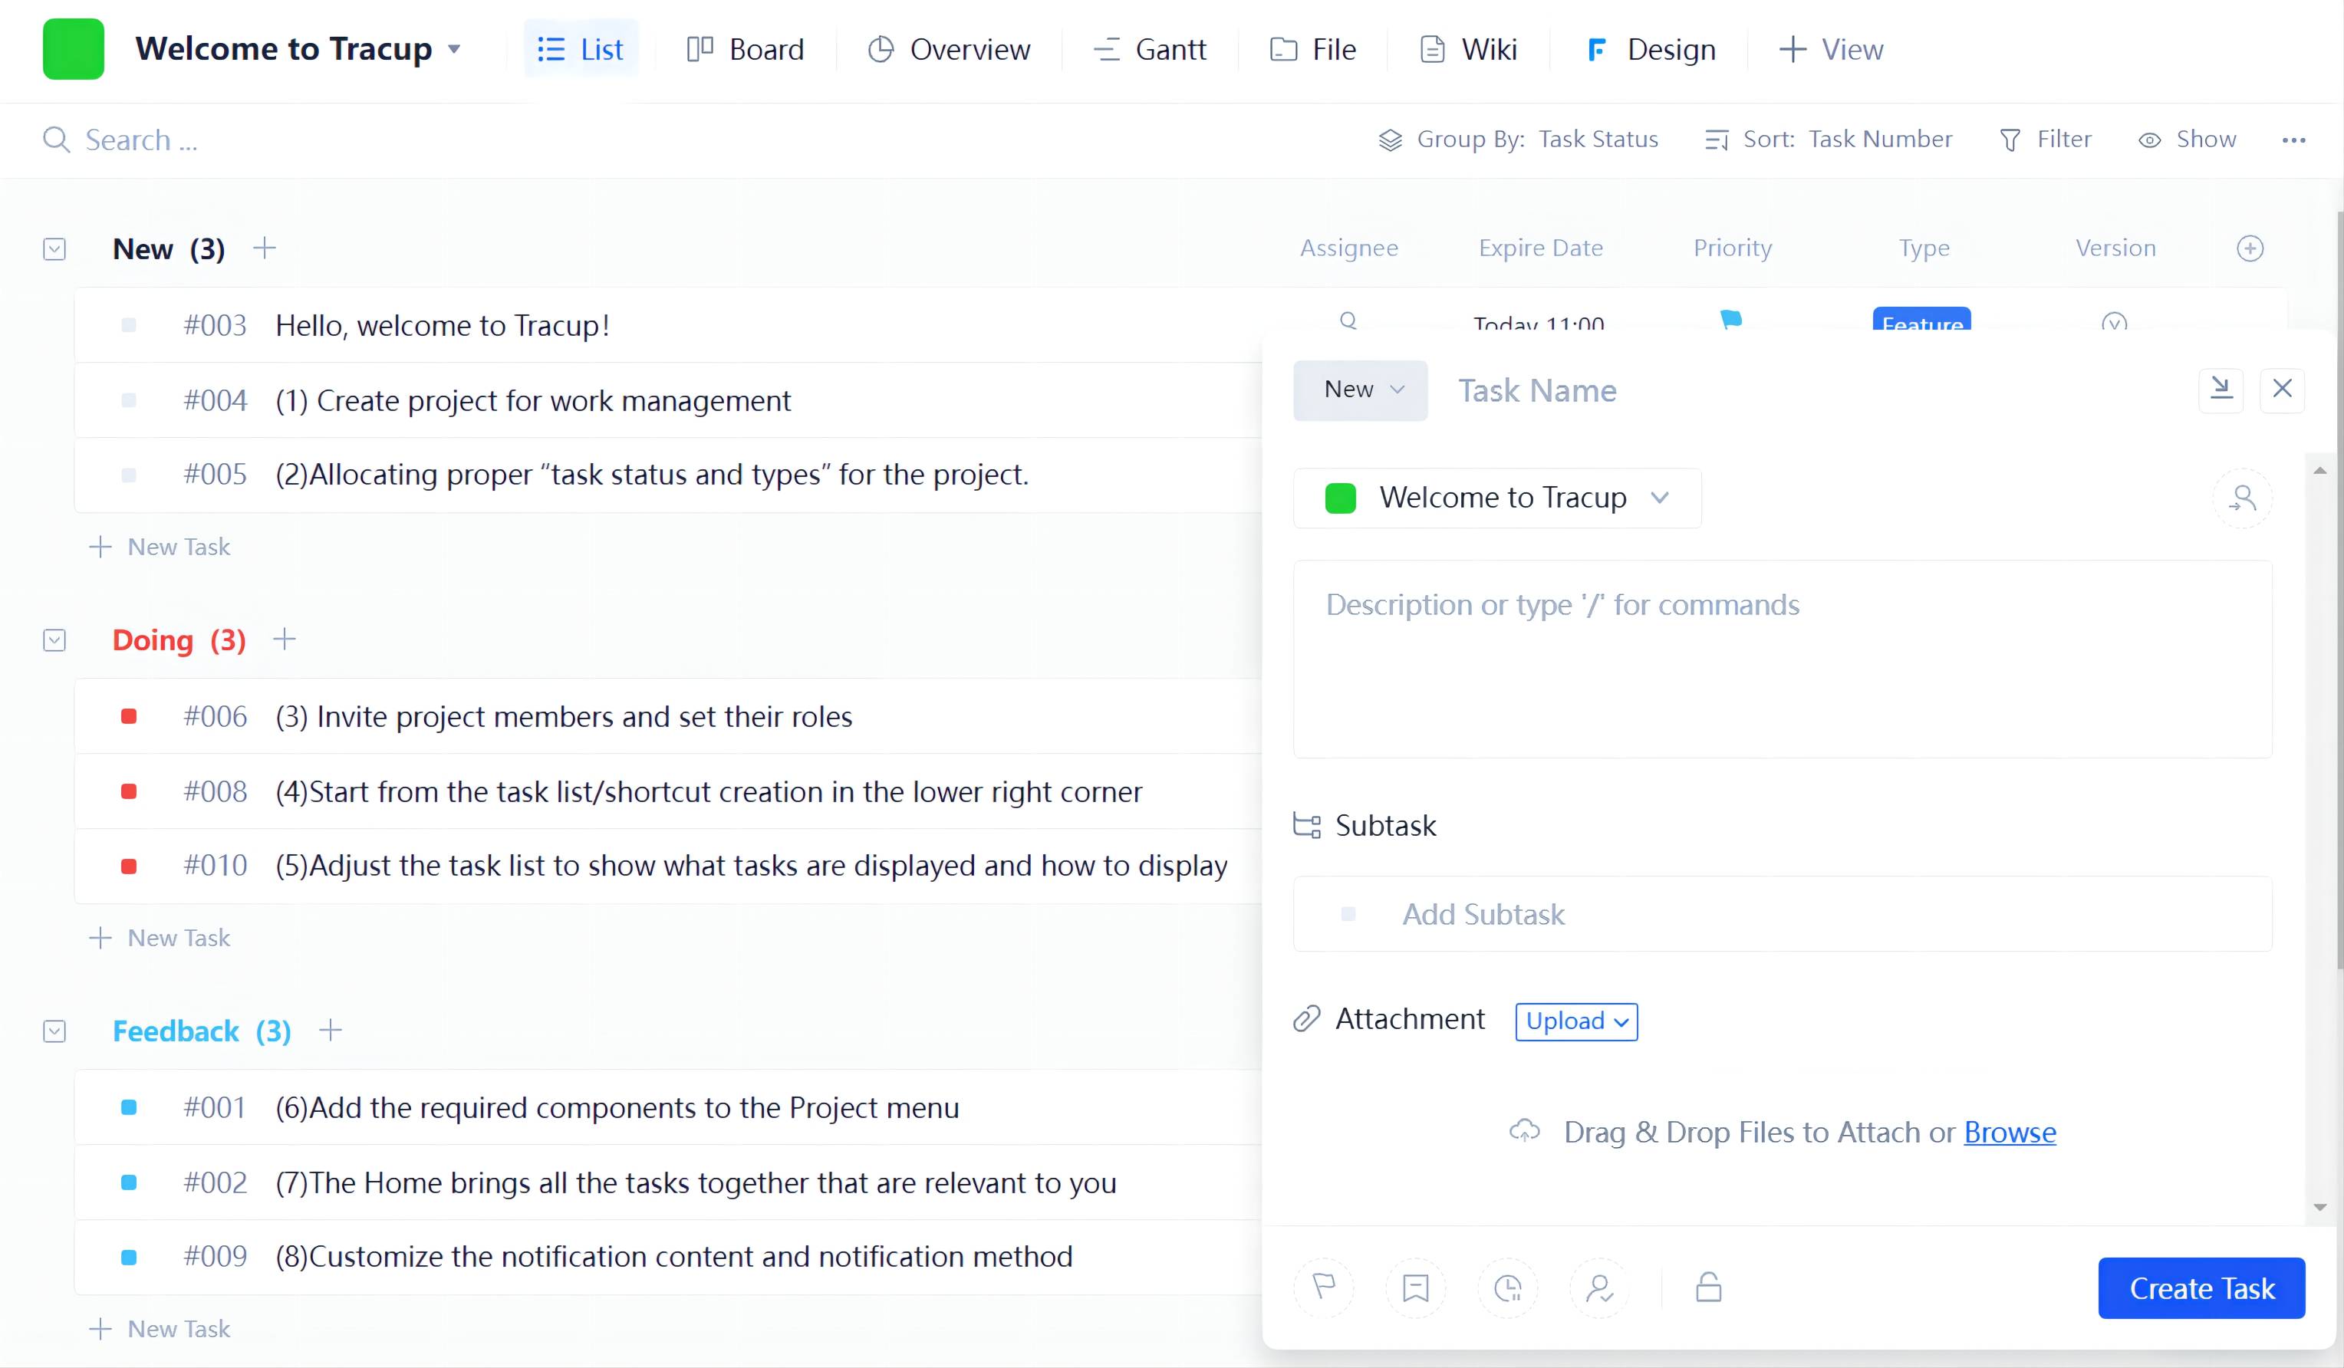The image size is (2344, 1368).
Task: Collapse the New task group checkbox
Action: (55, 249)
